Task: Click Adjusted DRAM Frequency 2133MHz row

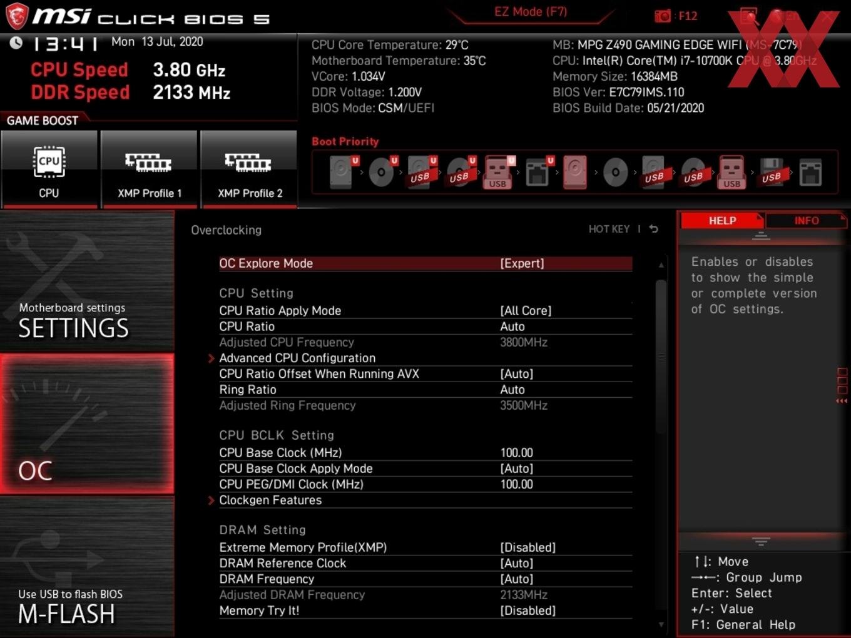Action: 425,595
